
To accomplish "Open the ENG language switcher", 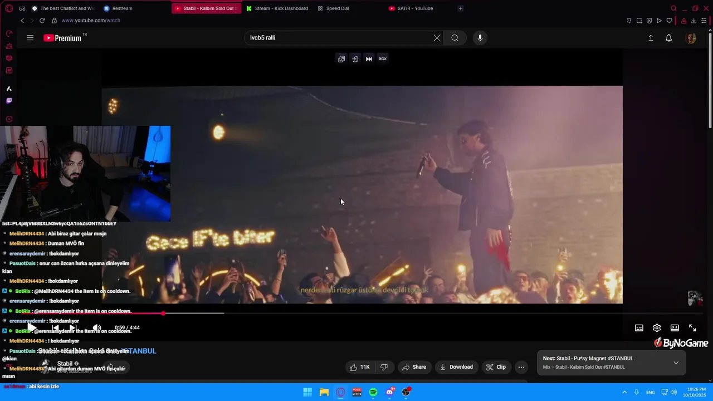I will pos(651,393).
